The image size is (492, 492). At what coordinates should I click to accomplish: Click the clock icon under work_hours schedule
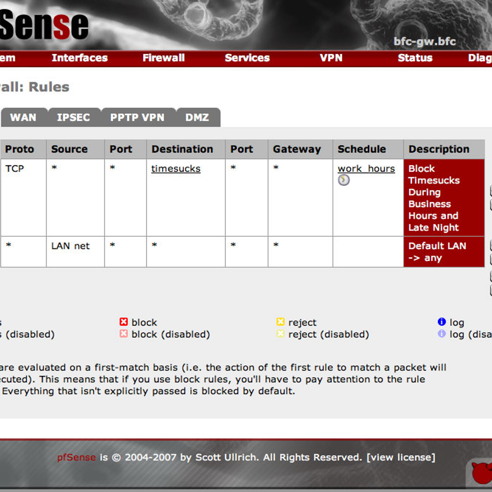[344, 180]
